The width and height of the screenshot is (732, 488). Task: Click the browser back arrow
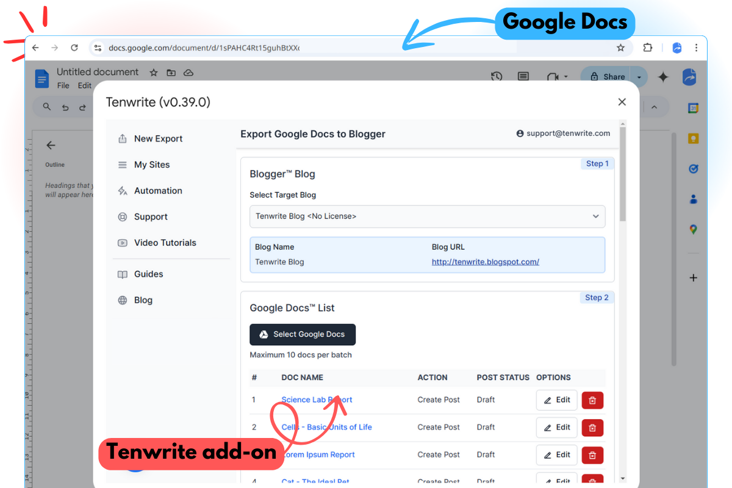point(35,48)
